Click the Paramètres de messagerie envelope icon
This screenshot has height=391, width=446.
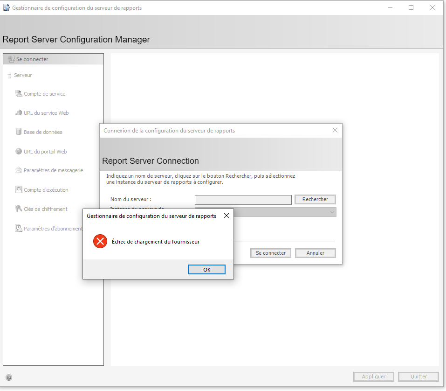pos(19,170)
